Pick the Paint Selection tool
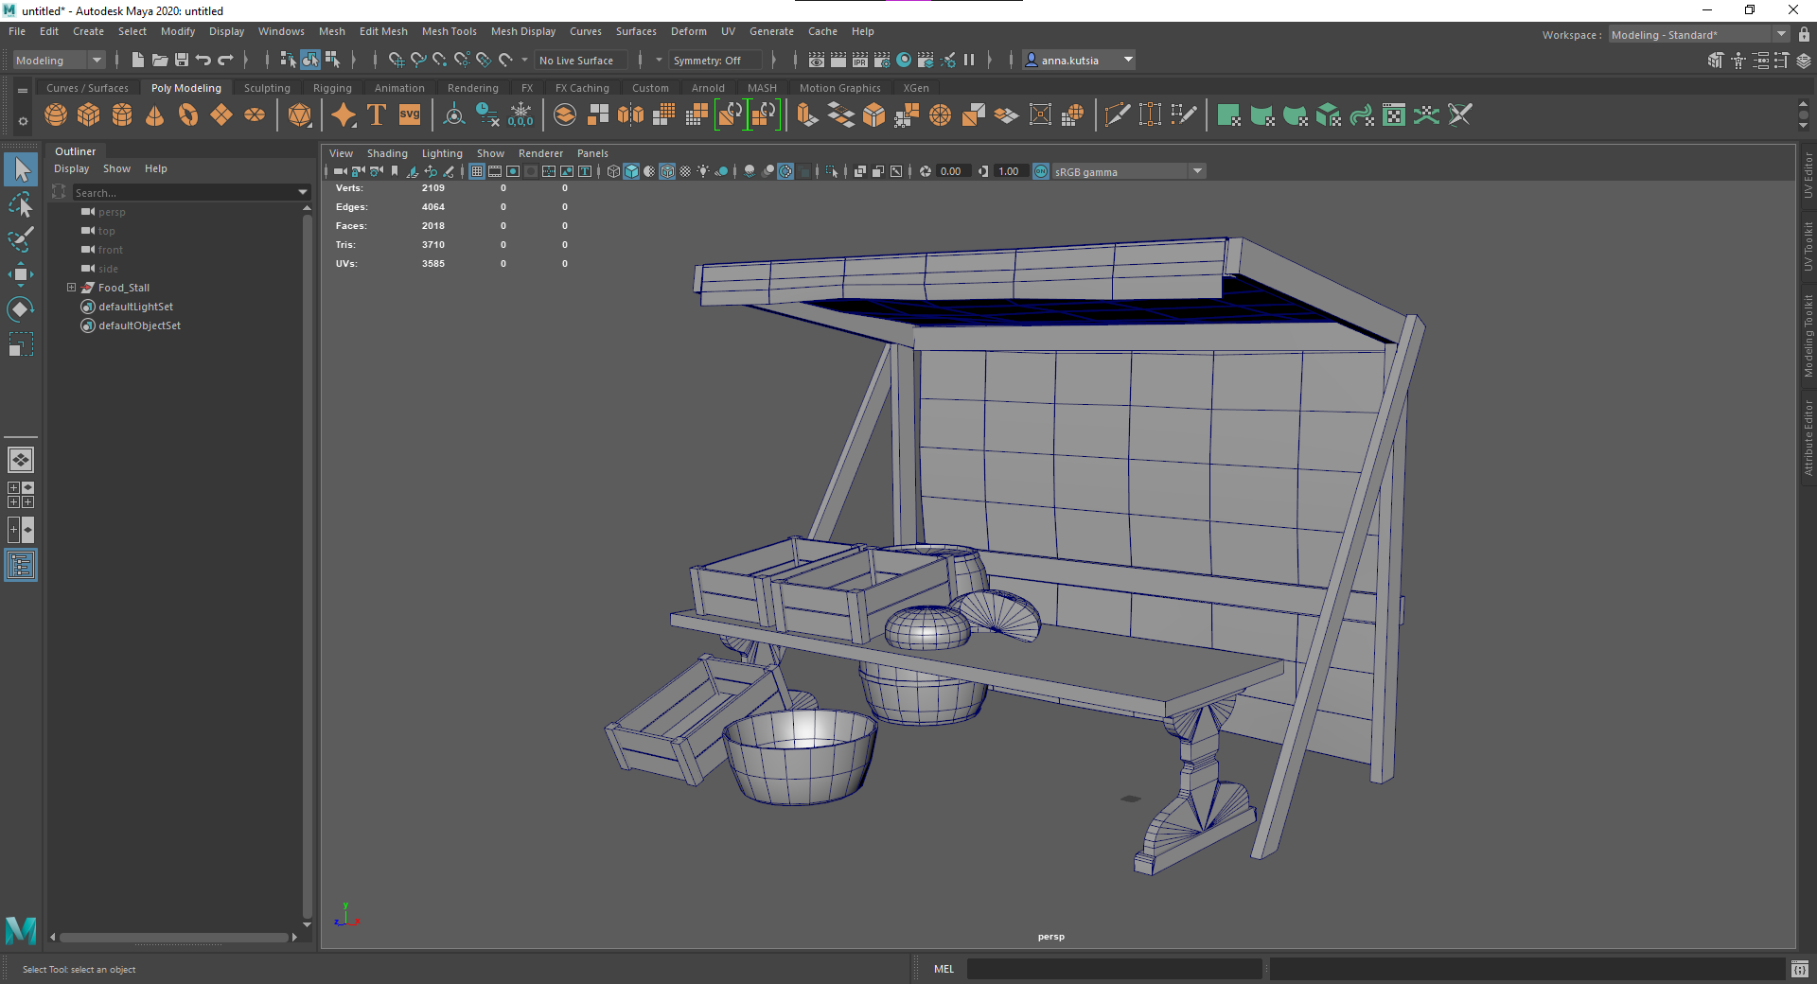The image size is (1817, 984). coord(21,239)
